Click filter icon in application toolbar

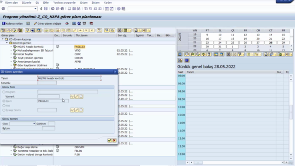click(84, 24)
